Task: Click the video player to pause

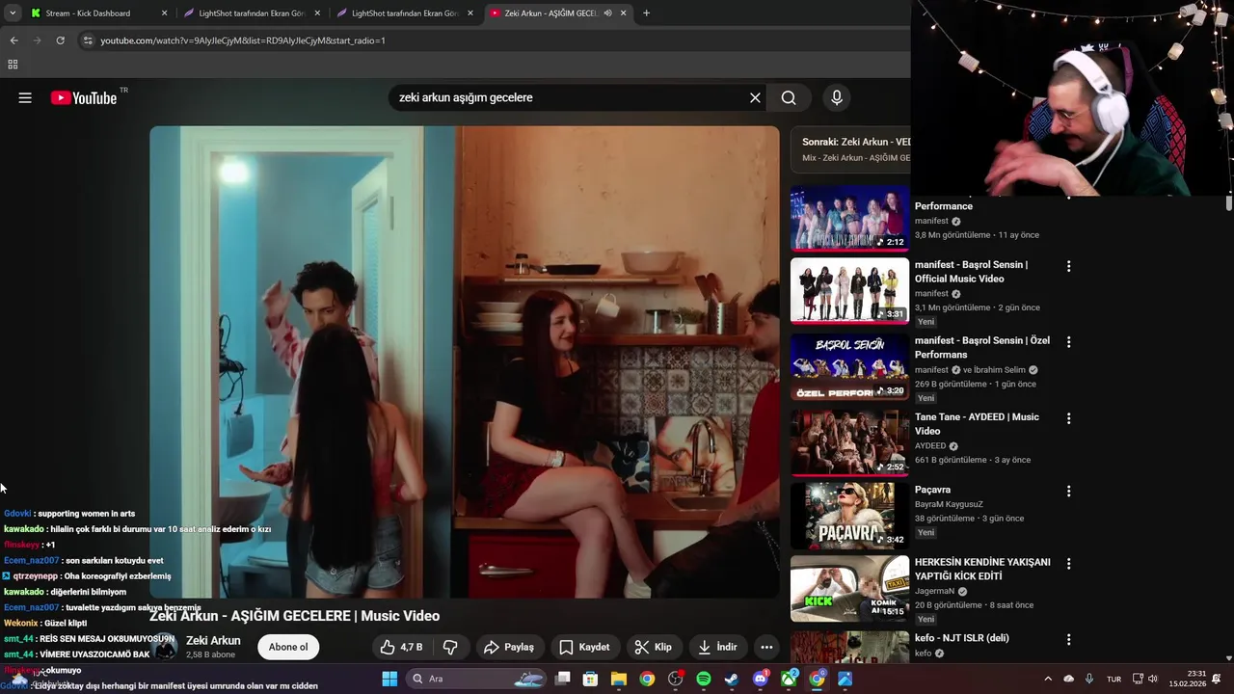Action: (x=464, y=361)
